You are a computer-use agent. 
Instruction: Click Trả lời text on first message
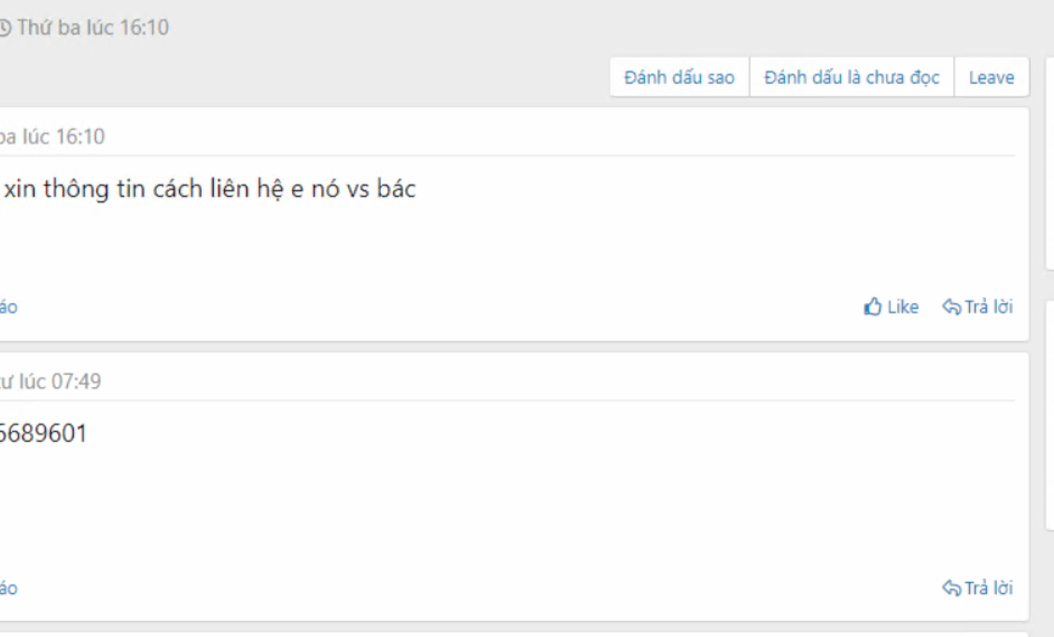click(x=989, y=307)
